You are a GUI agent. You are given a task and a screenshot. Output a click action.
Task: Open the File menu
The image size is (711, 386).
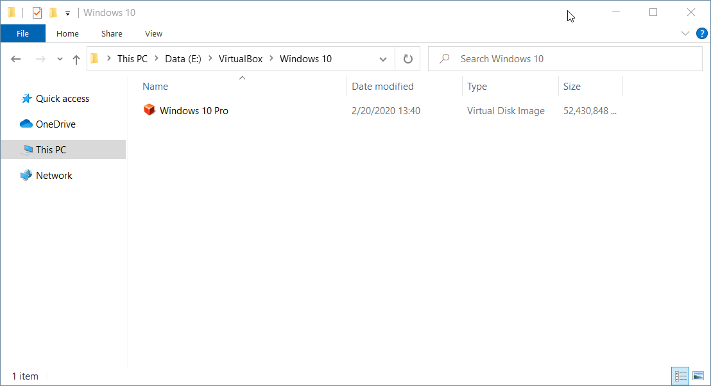click(x=22, y=33)
